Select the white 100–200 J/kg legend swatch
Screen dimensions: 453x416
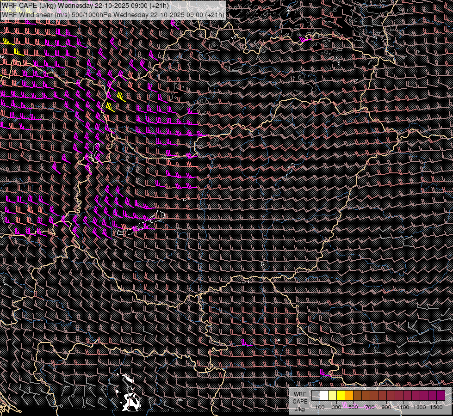(324, 395)
